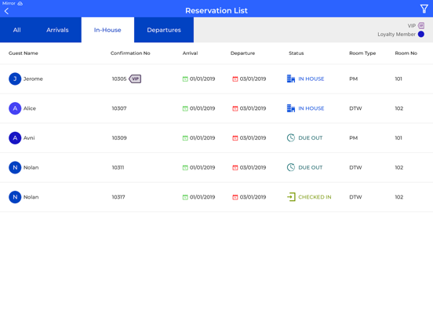The height and width of the screenshot is (325, 433).
Task: Click arrival calendar icon in 10311 row
Action: 185,168
